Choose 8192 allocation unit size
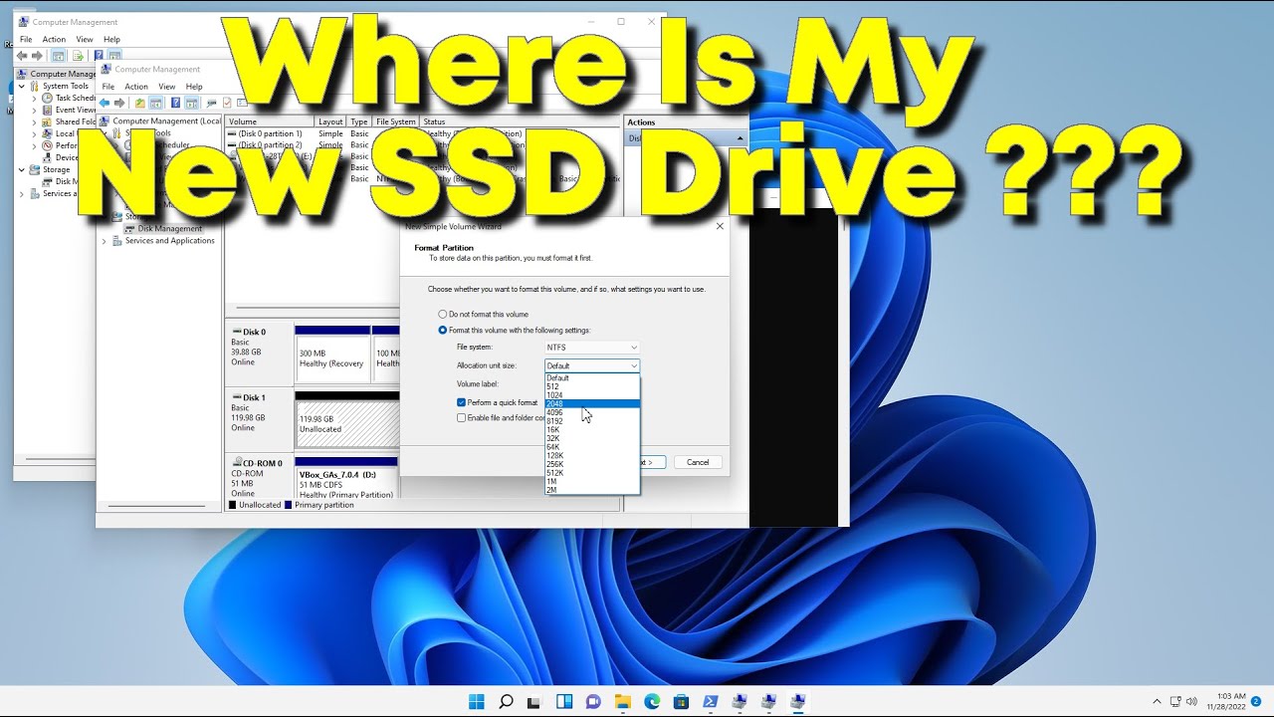 point(592,421)
